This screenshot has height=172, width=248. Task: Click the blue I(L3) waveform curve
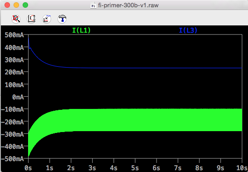tap(143, 68)
